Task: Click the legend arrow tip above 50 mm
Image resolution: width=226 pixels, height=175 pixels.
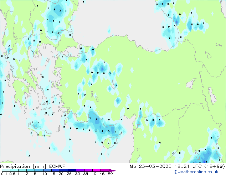Action: [x=113, y=170]
